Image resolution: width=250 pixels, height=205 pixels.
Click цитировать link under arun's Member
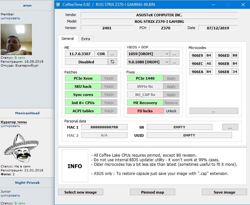[10, 18]
